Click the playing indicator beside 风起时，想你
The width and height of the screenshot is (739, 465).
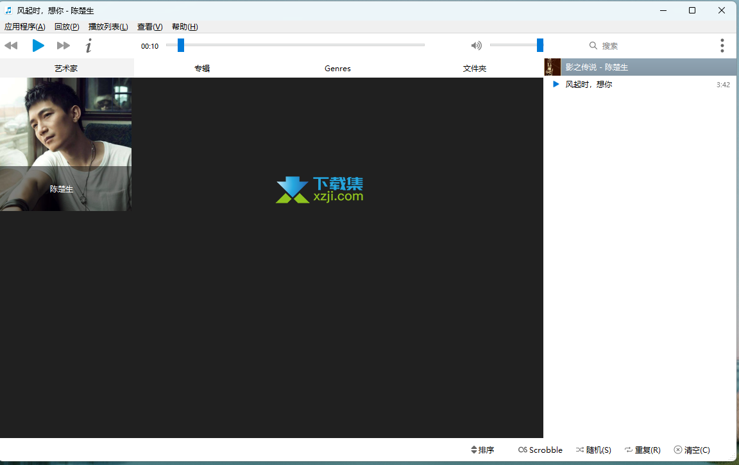click(x=556, y=84)
